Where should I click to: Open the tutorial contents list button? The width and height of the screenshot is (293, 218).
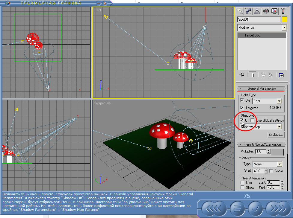point(237,209)
